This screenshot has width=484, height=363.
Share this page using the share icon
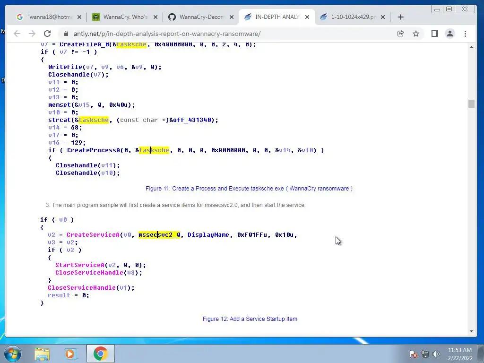pyautogui.click(x=401, y=34)
